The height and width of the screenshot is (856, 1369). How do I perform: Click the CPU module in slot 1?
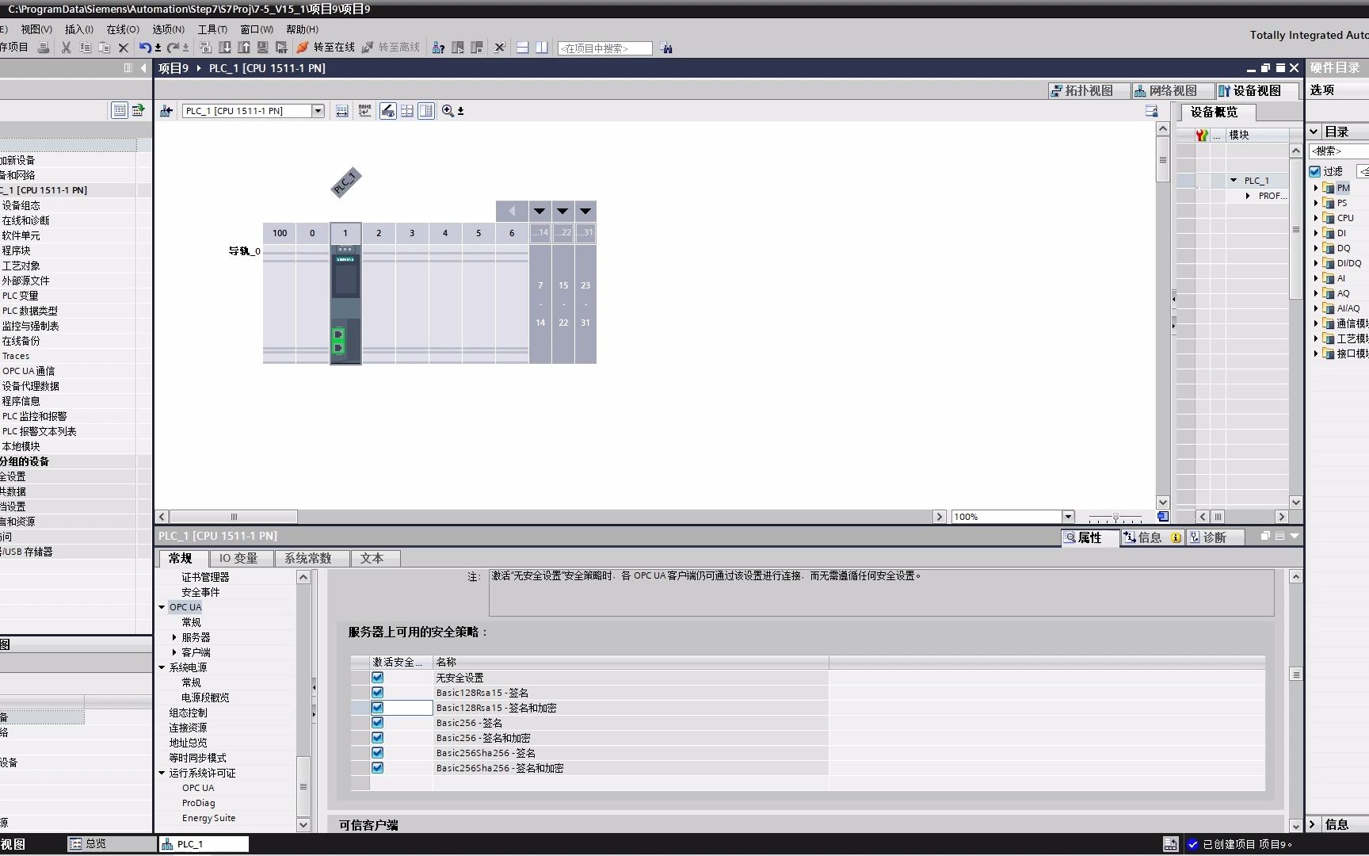point(345,304)
